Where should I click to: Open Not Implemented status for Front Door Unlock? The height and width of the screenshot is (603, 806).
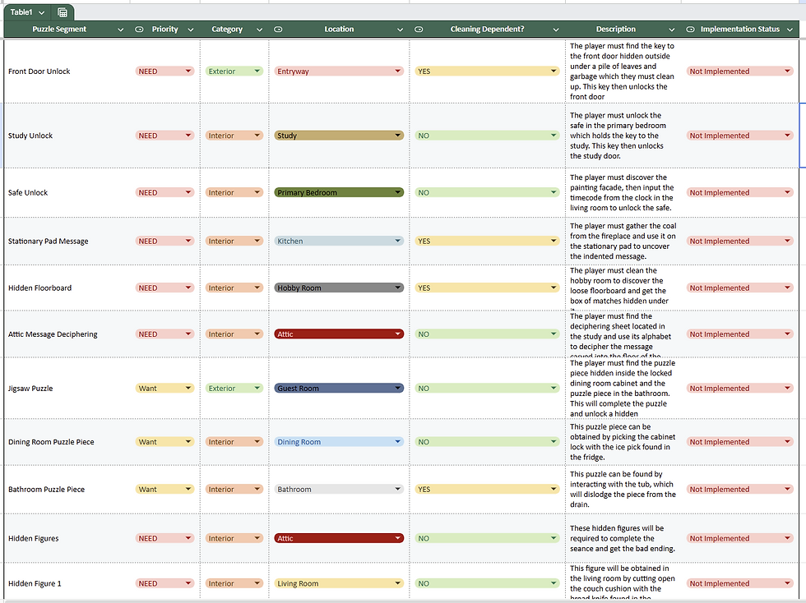click(740, 71)
